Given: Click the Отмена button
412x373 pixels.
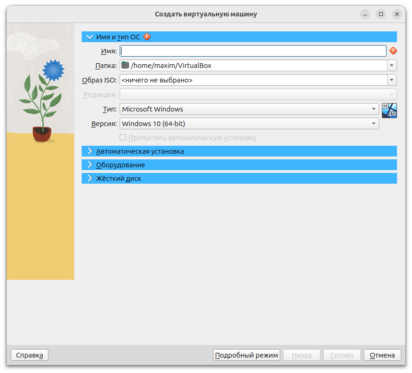Looking at the screenshot, I should click(x=382, y=355).
